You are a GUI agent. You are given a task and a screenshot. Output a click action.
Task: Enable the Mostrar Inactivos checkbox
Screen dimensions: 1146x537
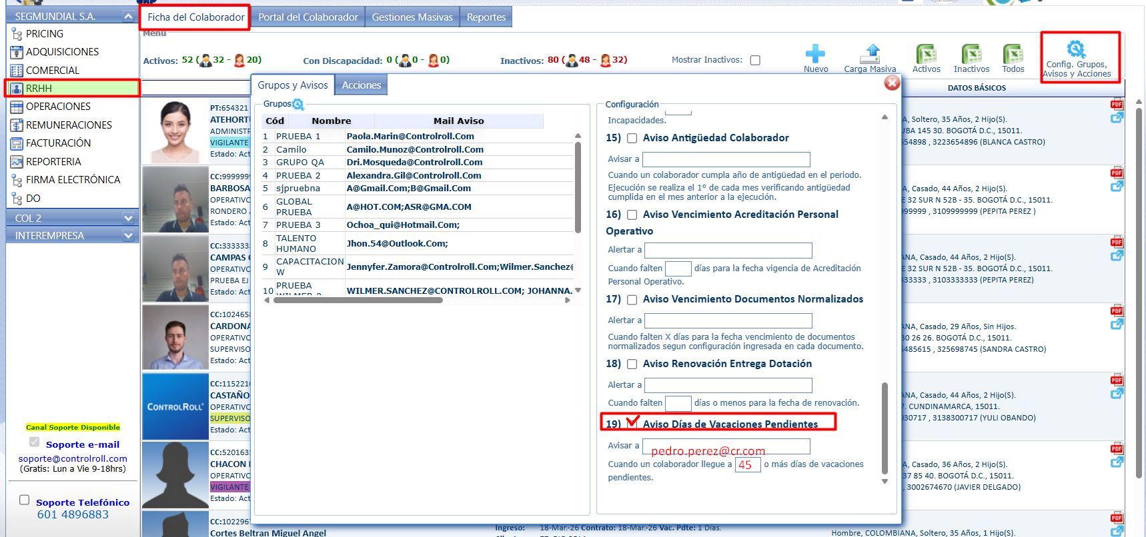click(x=755, y=60)
